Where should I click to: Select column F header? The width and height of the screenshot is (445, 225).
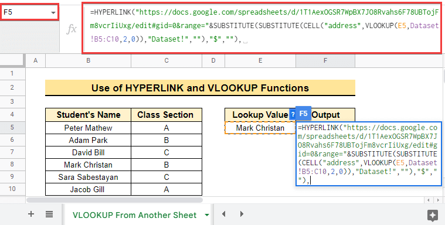[x=325, y=60]
